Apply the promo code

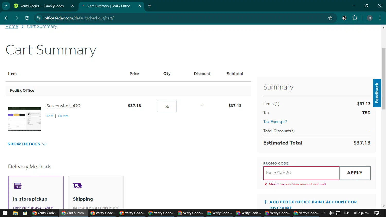[x=355, y=173]
